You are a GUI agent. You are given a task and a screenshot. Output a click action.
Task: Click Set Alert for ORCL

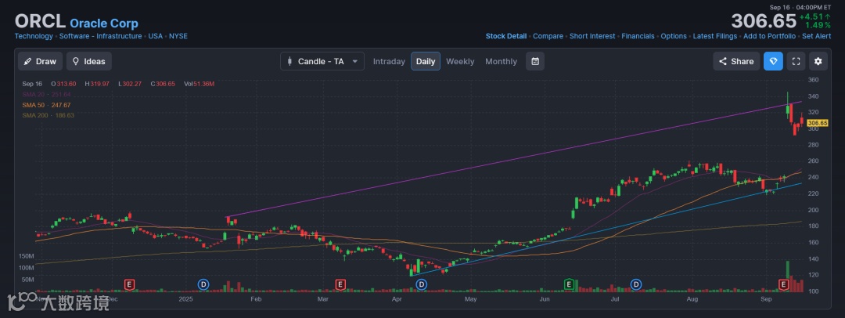pyautogui.click(x=816, y=36)
